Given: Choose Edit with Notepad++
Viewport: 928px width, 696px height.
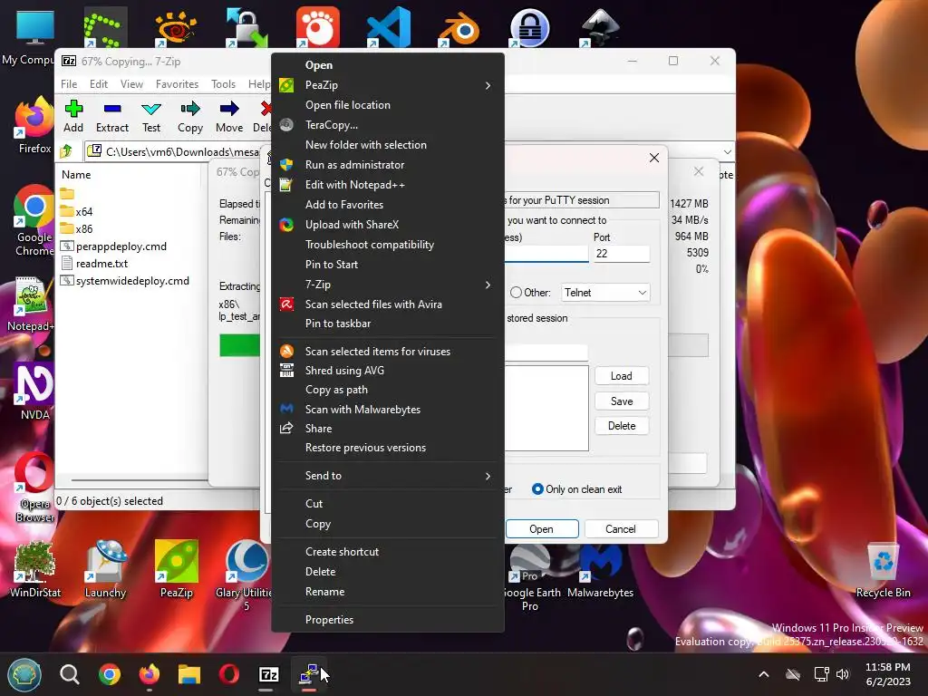Looking at the screenshot, I should pos(388,185).
